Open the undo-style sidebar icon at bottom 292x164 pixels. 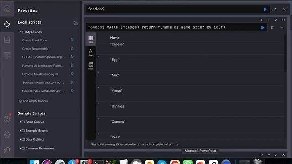7,150
